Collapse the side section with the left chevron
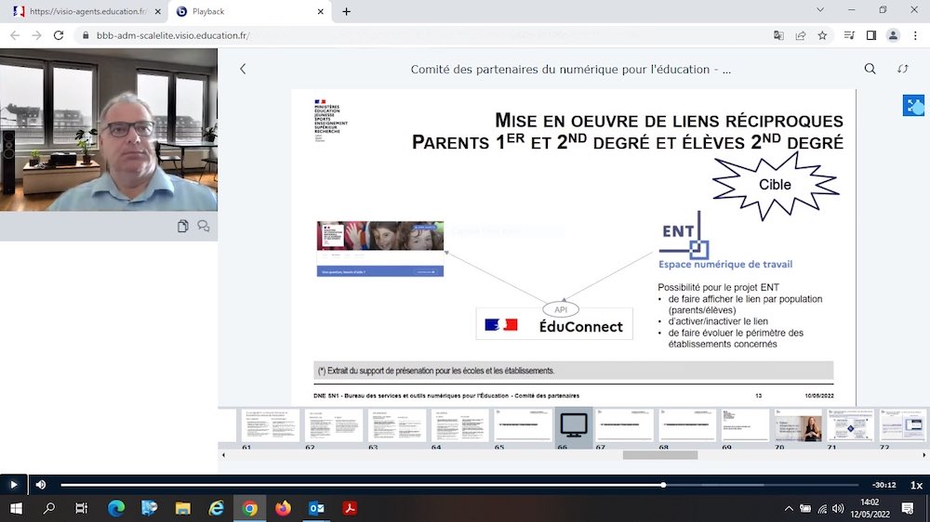Image resolution: width=930 pixels, height=522 pixels. tap(243, 69)
